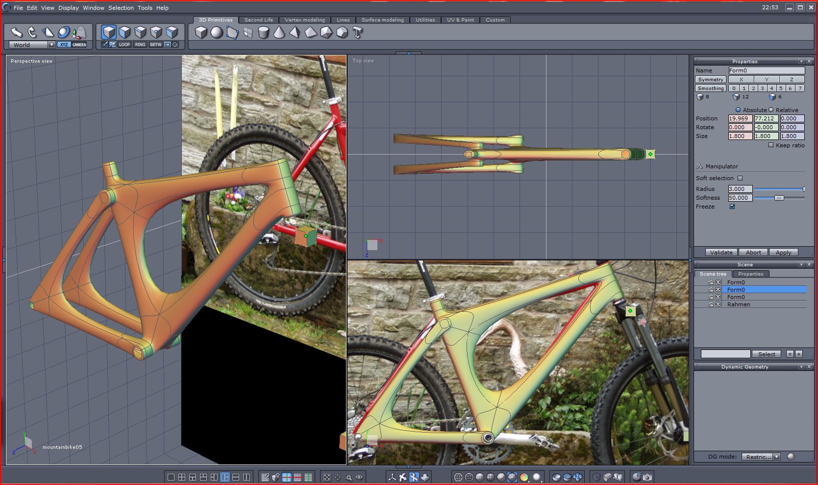Click the multicolor sphere display icon
This screenshot has height=485, width=818.
point(524,477)
